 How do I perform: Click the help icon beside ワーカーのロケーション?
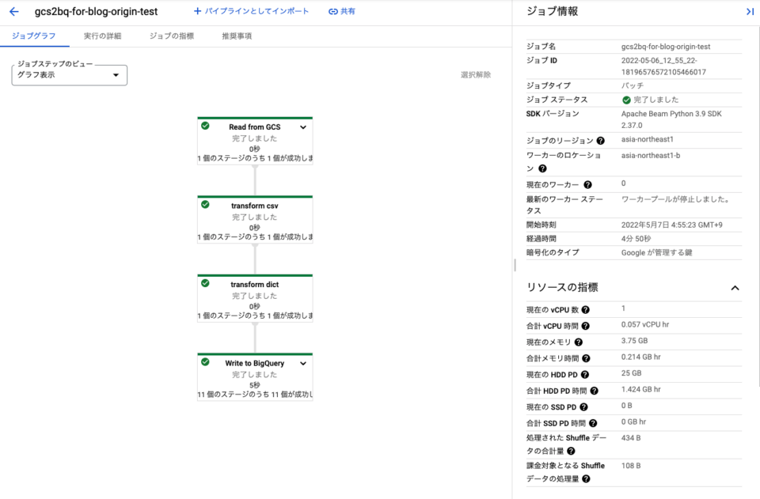[x=543, y=169]
